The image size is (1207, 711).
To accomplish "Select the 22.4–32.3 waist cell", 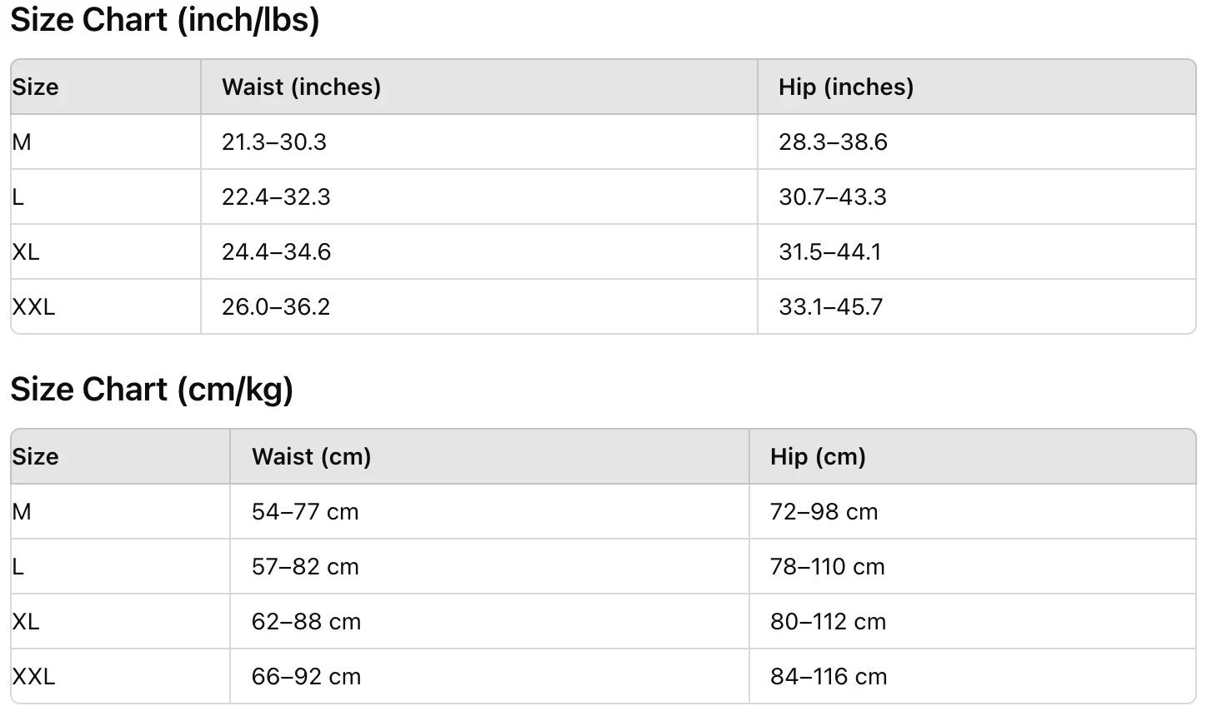I will [x=276, y=196].
